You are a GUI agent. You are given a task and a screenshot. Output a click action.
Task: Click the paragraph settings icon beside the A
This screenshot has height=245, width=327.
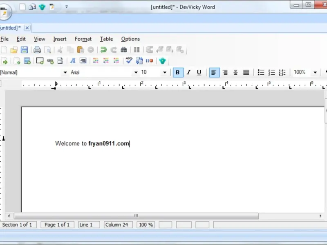pos(83,61)
